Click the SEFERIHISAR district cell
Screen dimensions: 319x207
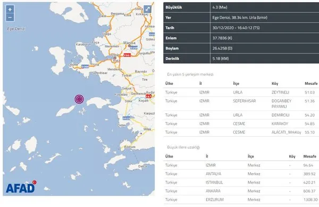245,101
